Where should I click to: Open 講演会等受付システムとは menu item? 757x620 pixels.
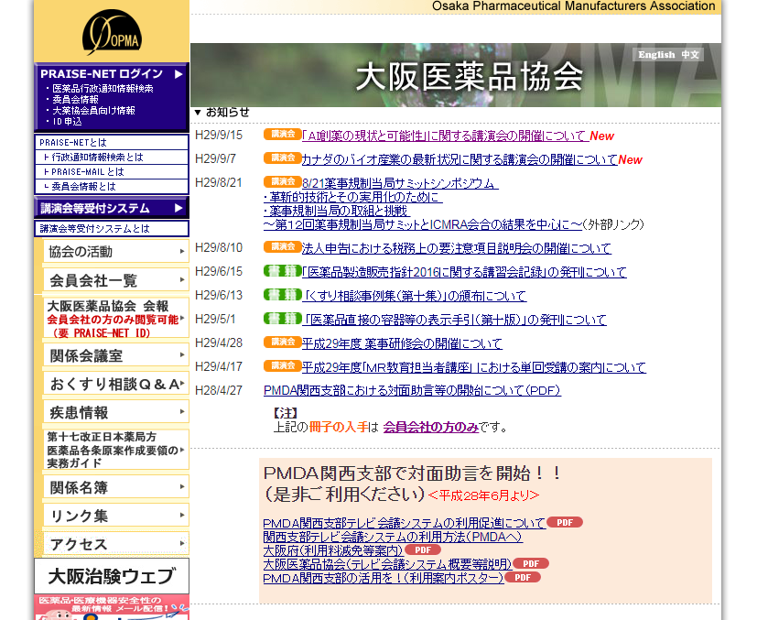[112, 228]
